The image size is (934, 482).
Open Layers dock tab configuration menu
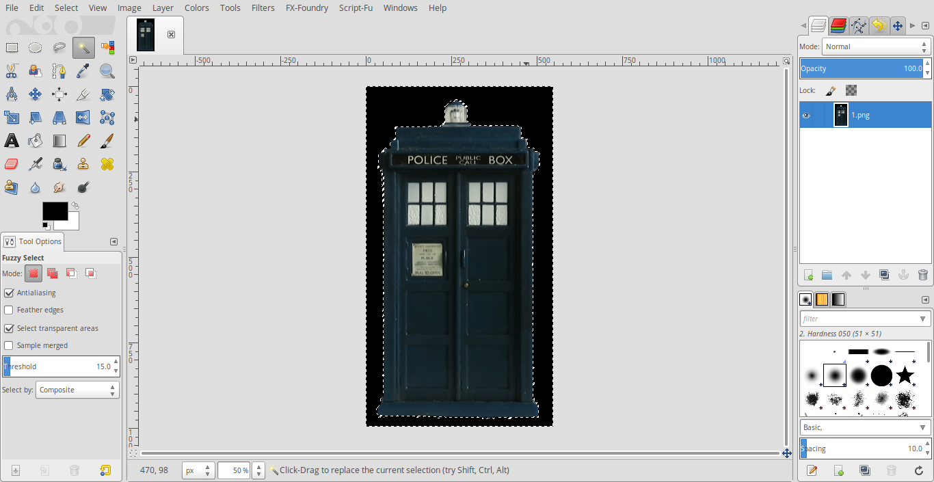(924, 25)
